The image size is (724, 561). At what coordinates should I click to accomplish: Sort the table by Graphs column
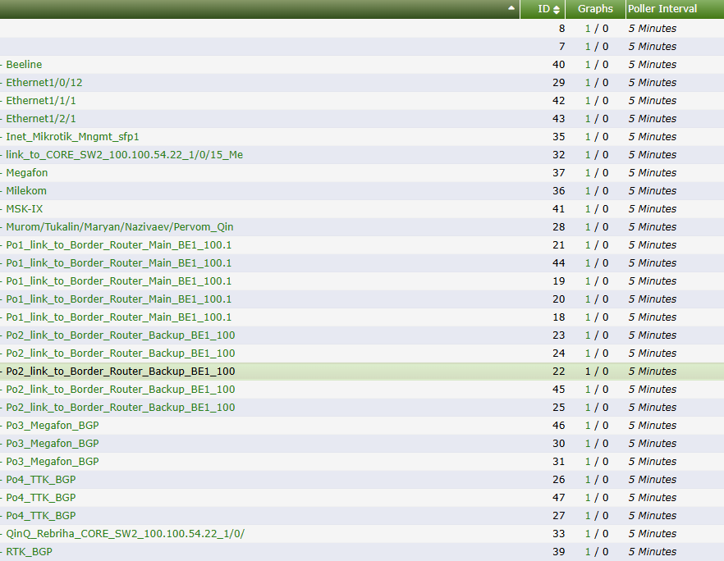tap(595, 9)
